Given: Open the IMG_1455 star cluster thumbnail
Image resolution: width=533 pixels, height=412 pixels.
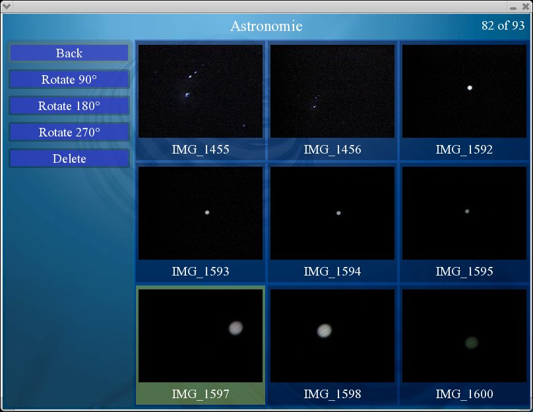Looking at the screenshot, I should [201, 92].
